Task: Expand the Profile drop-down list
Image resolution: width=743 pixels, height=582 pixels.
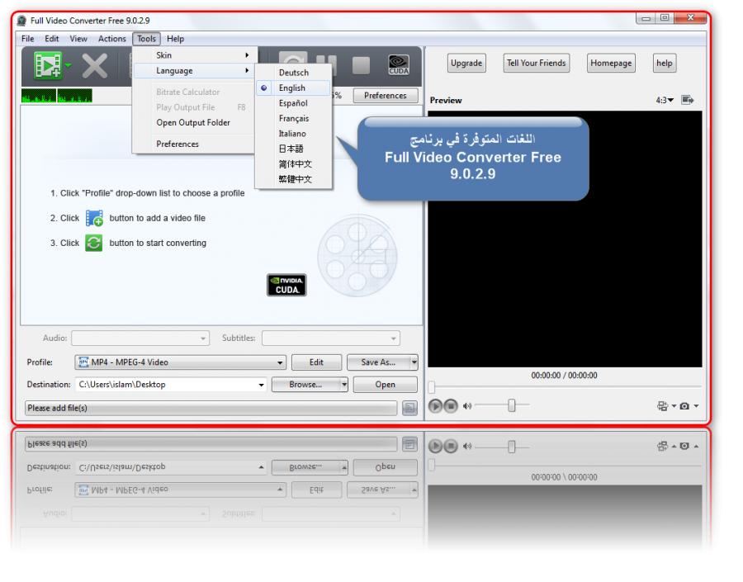Action: (x=281, y=362)
